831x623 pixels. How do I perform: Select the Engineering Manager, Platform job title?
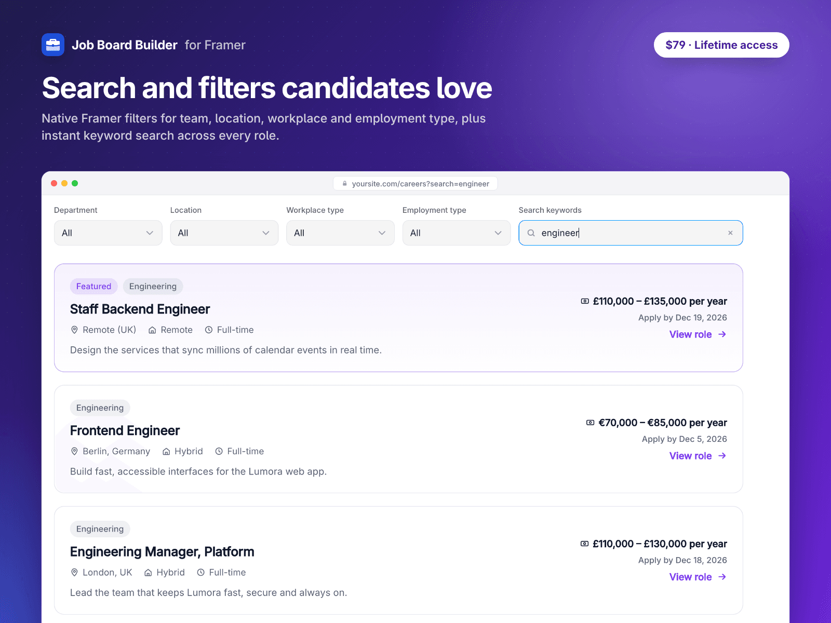click(162, 552)
